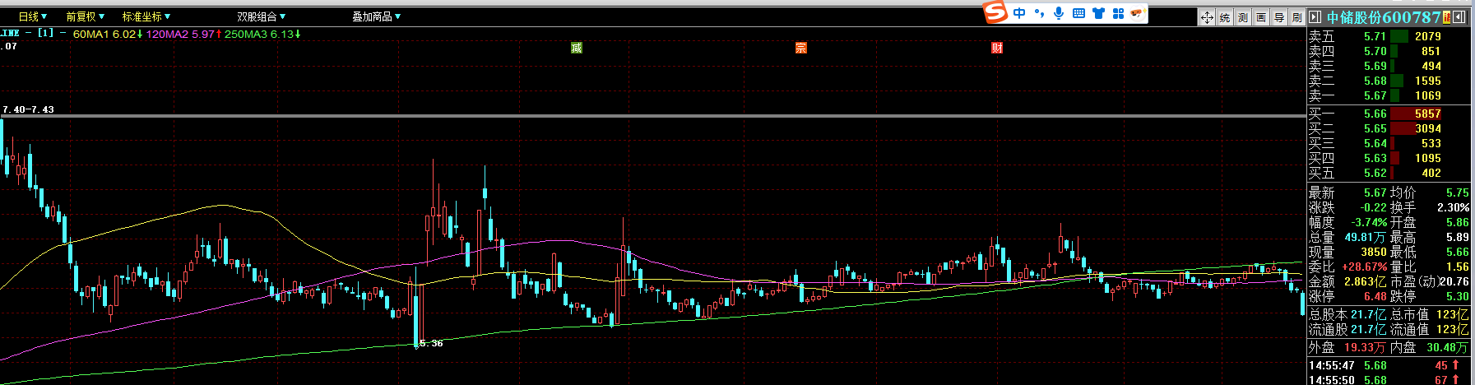Click the orange 宗 event marker
This screenshot has width=1475, height=385.
(x=801, y=48)
